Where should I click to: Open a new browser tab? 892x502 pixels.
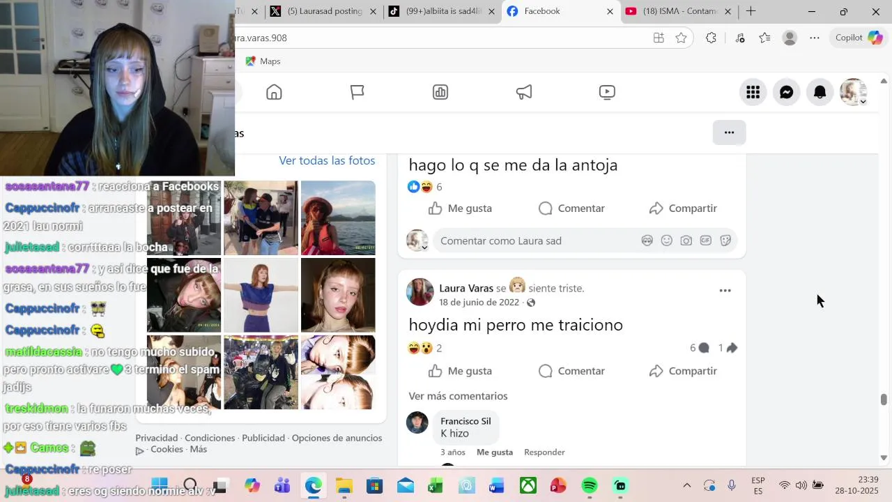(751, 11)
